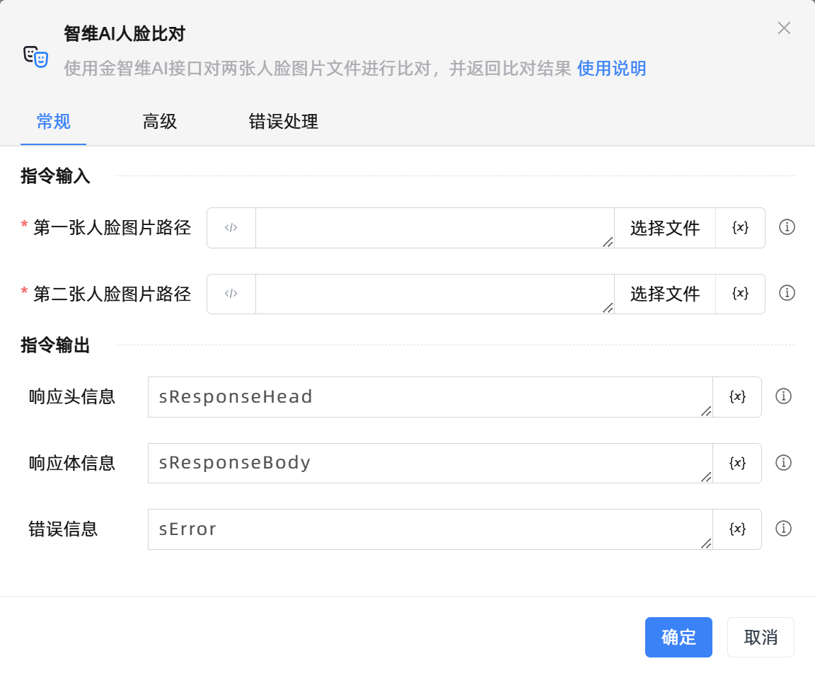Show info tooltip for 错误信息
The image size is (815, 678).
click(x=783, y=529)
